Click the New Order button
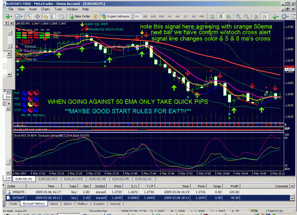The image size is (297, 215). point(80,17)
